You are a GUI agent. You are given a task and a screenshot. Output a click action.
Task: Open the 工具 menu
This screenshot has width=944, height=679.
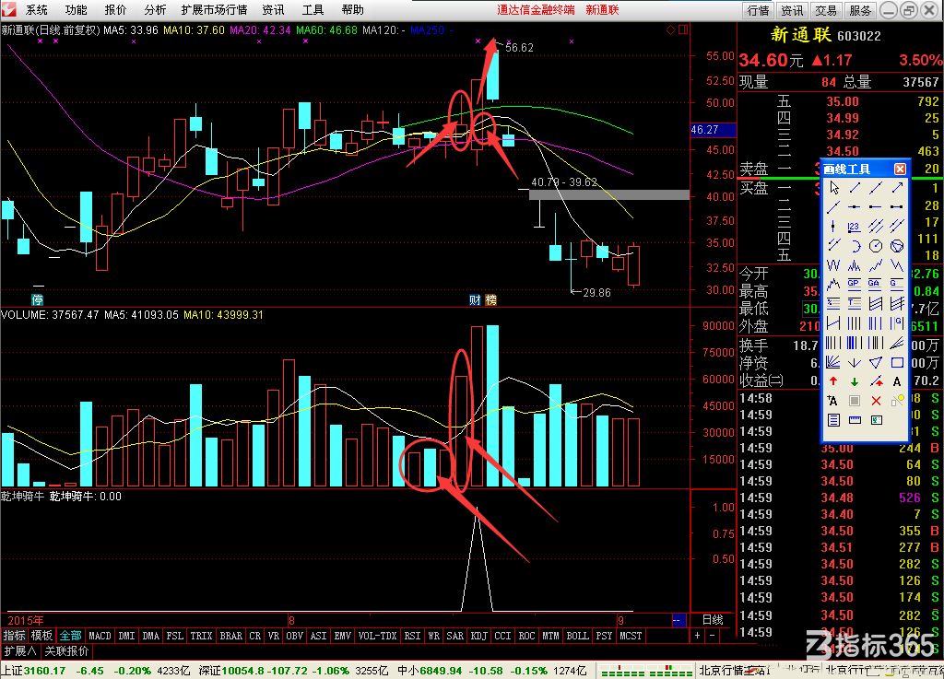(x=313, y=9)
